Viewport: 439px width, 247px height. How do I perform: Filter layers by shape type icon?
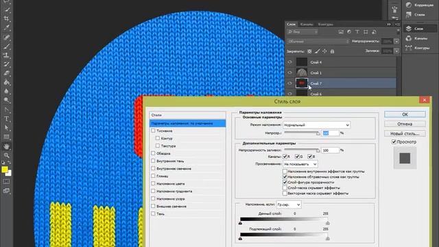[366, 32]
